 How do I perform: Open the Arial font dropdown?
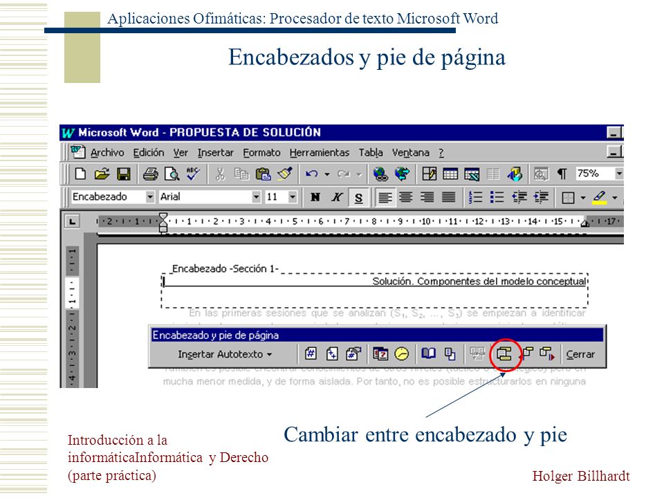[256, 197]
